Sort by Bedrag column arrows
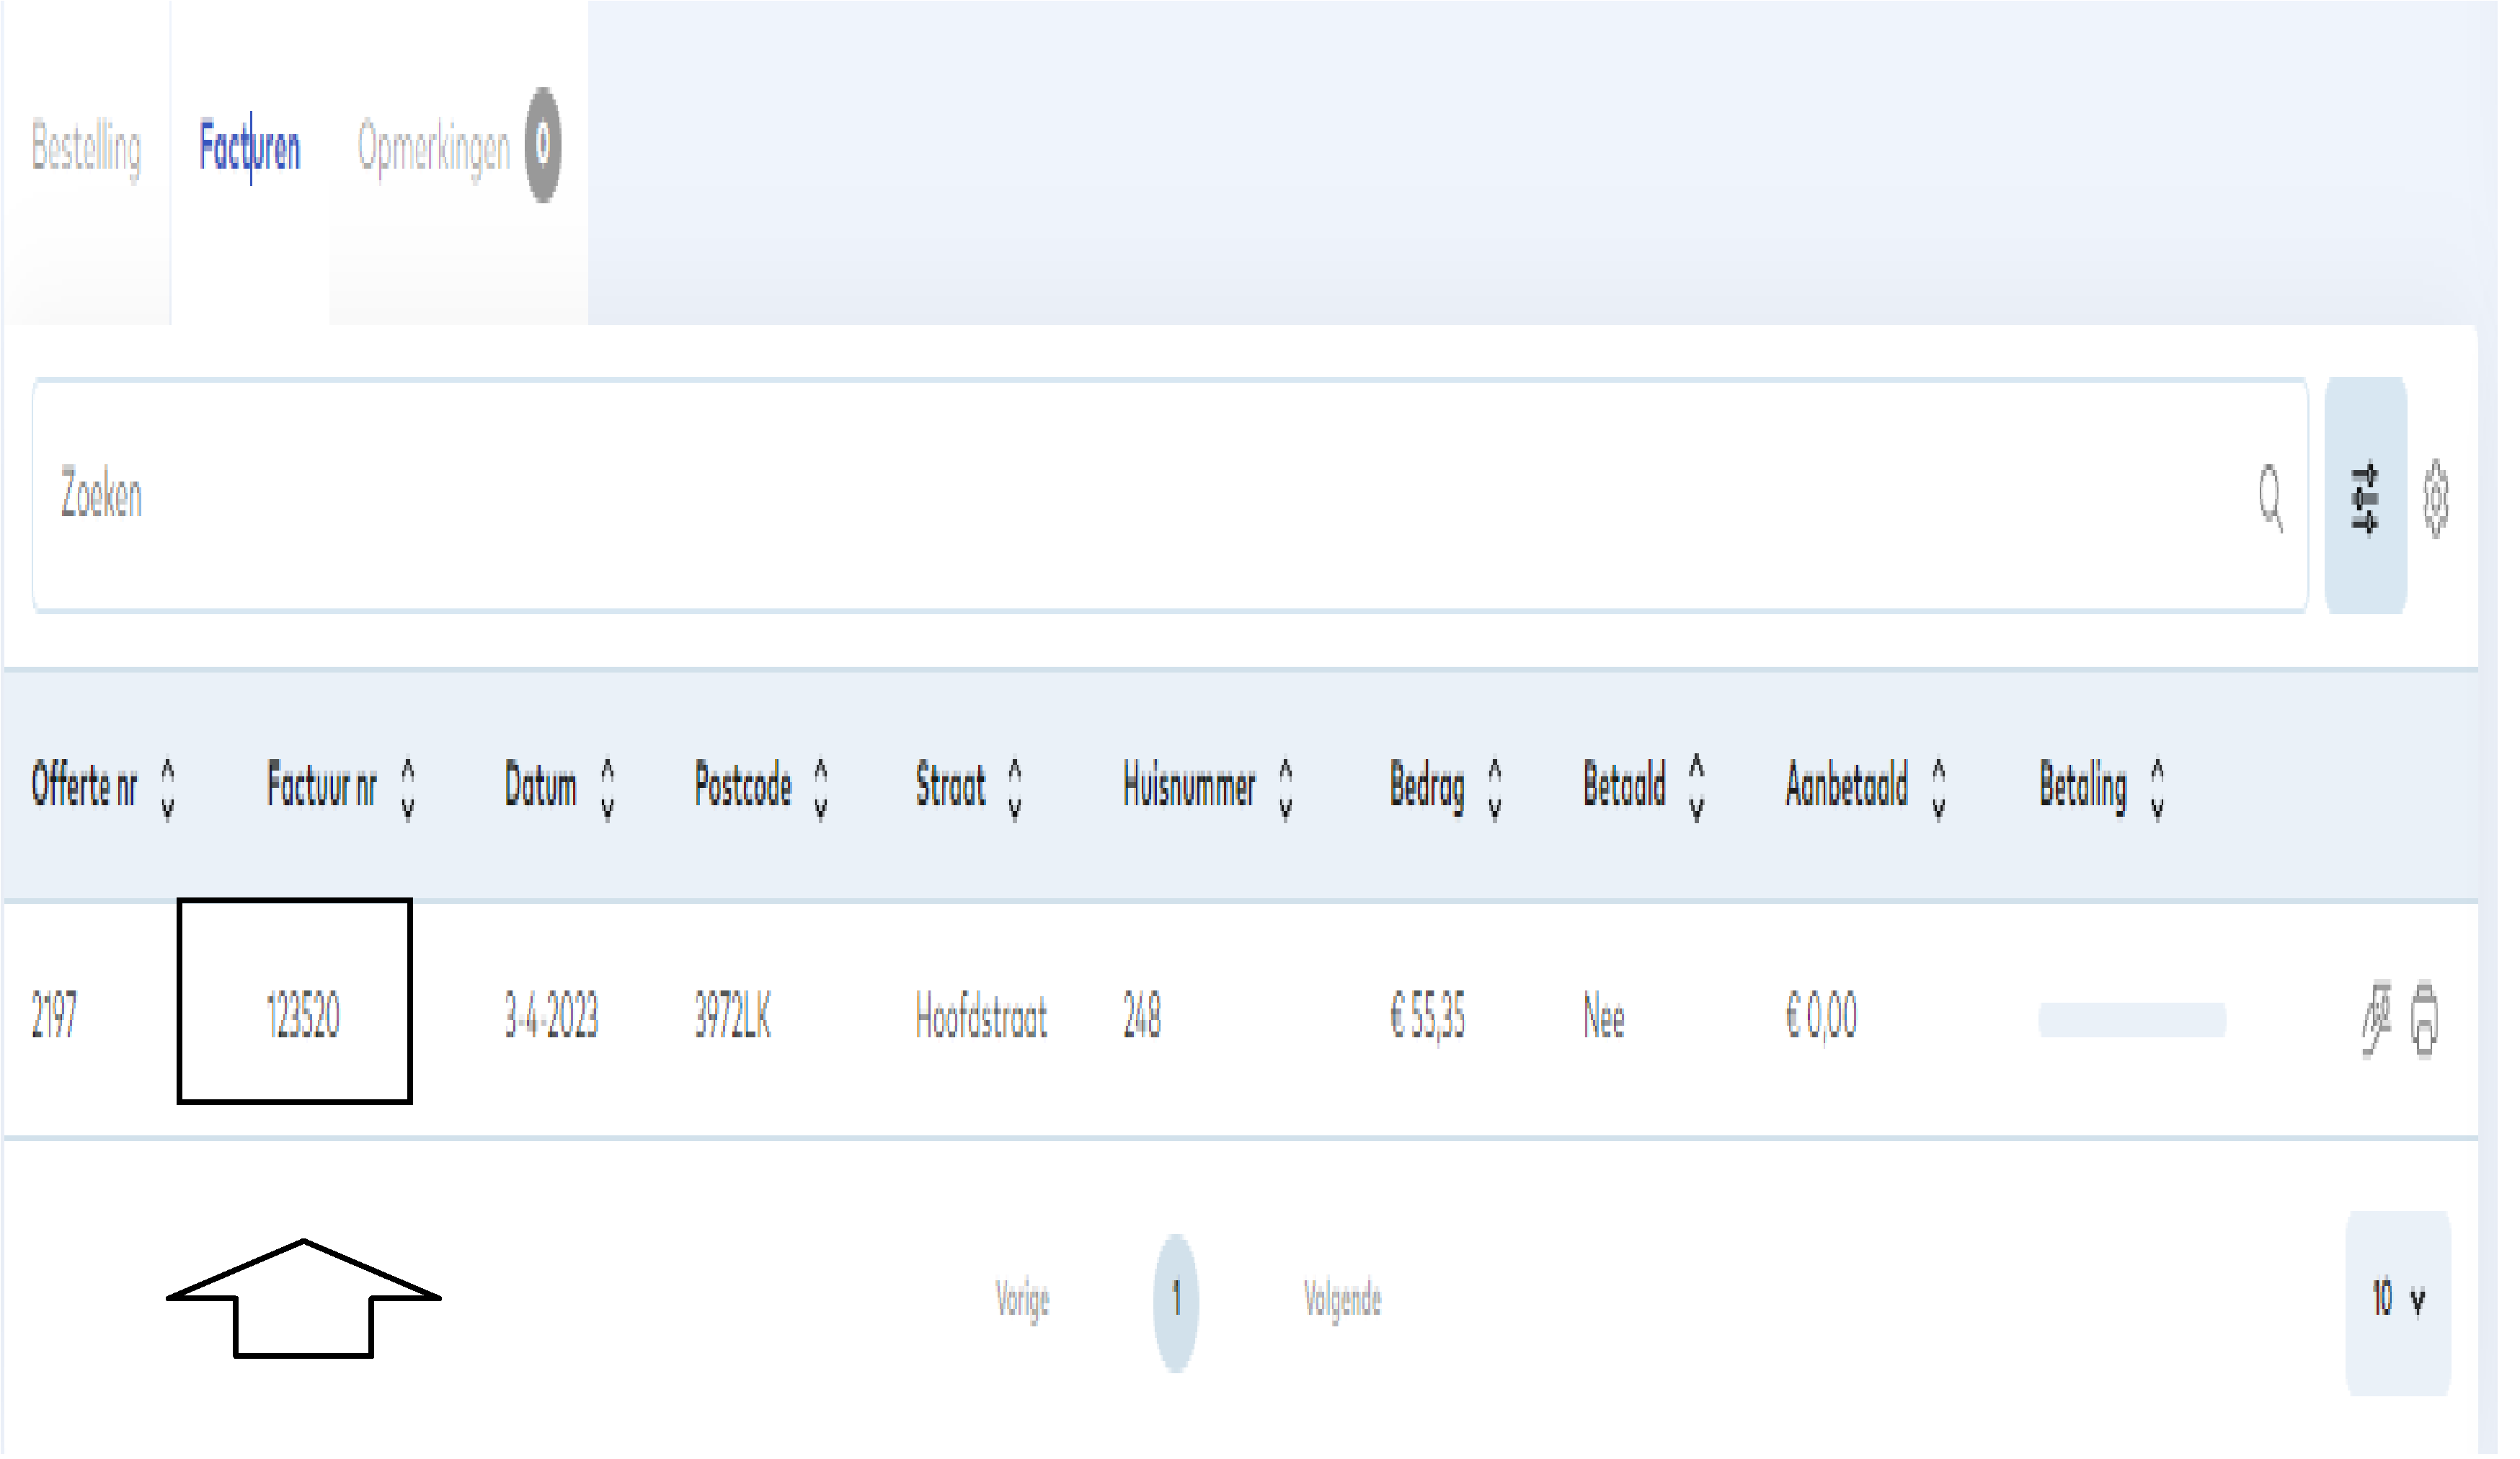 [1495, 788]
